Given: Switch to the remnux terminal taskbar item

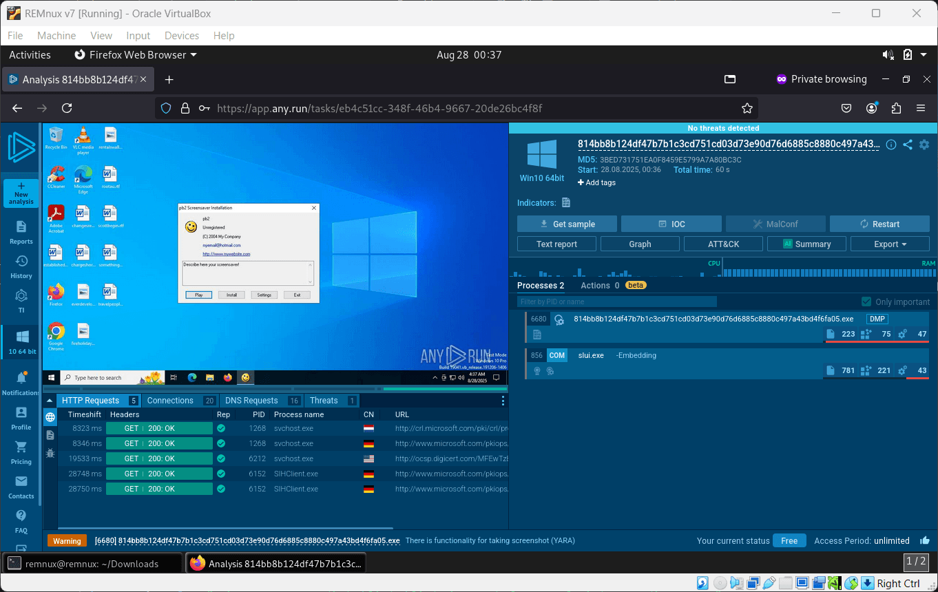Looking at the screenshot, I should point(92,563).
